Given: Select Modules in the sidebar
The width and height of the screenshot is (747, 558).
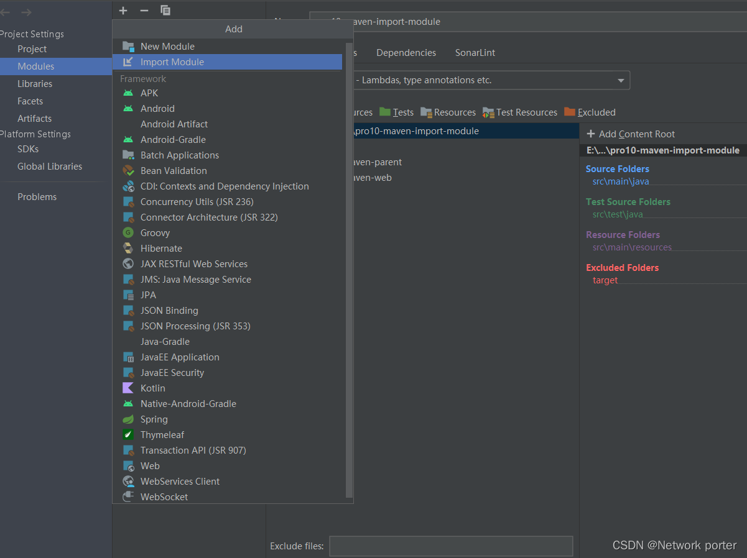Looking at the screenshot, I should tap(56, 66).
